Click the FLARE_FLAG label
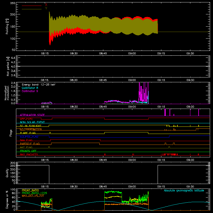 click(x=28, y=133)
